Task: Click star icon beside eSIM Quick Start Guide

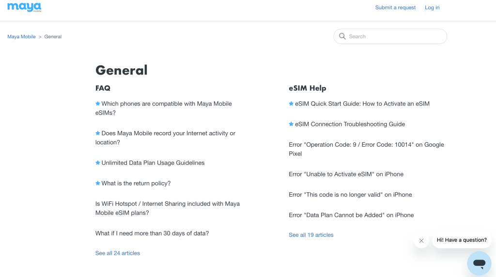Action: coord(291,104)
